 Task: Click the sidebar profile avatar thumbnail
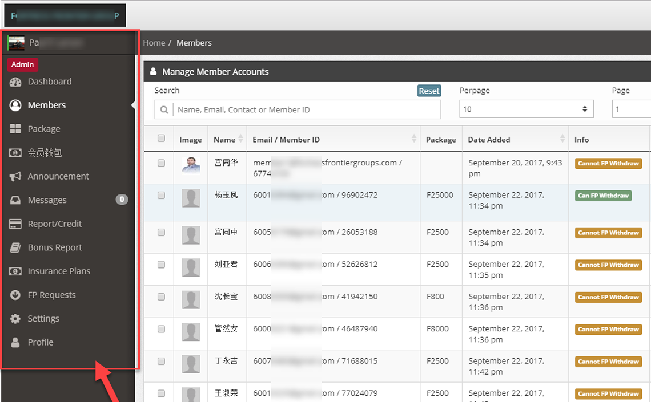16,43
